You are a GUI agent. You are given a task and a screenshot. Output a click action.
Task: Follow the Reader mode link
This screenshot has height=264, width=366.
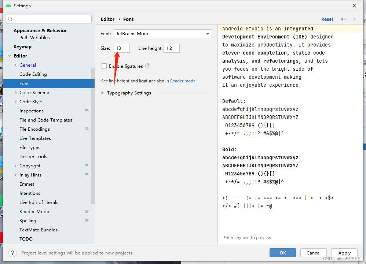pos(183,81)
